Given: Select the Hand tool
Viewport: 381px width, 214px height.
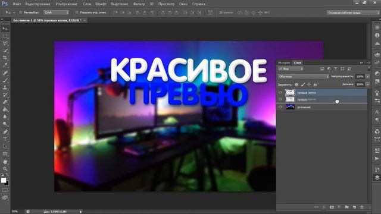Looking at the screenshot, I should pos(5,161).
